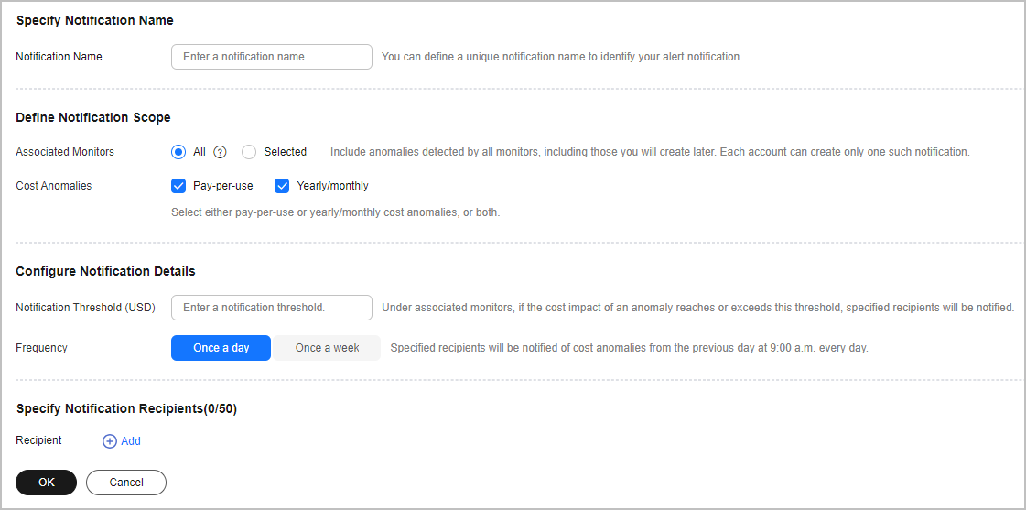1026x510 pixels.
Task: Choose Once a week frequency
Action: [x=327, y=348]
